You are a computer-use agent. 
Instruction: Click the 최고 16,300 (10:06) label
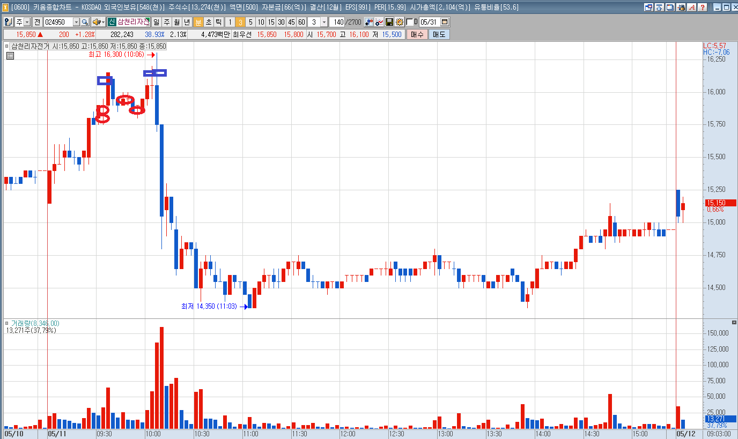coord(116,55)
